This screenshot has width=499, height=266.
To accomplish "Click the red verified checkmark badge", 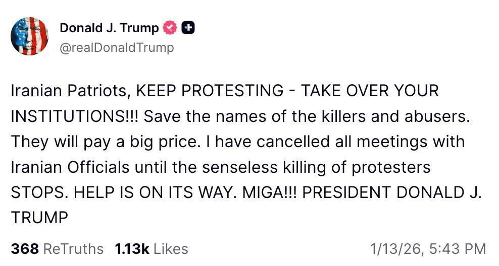I will 171,28.
